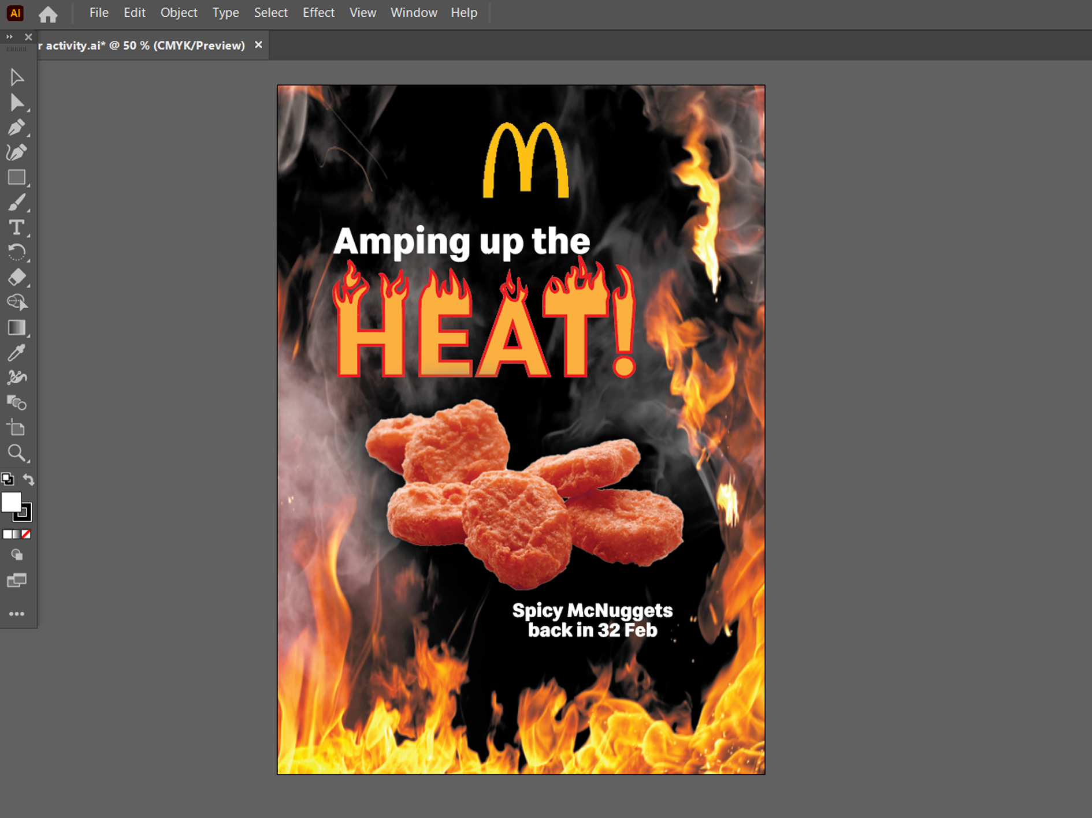Select the Direct Selection tool

point(17,103)
